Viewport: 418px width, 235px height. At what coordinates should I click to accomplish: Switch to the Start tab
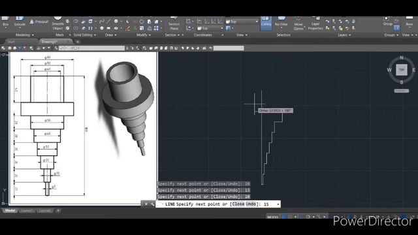(11, 42)
